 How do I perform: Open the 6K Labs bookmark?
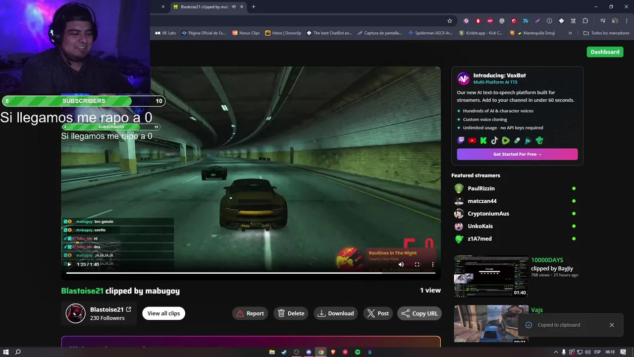click(x=165, y=33)
